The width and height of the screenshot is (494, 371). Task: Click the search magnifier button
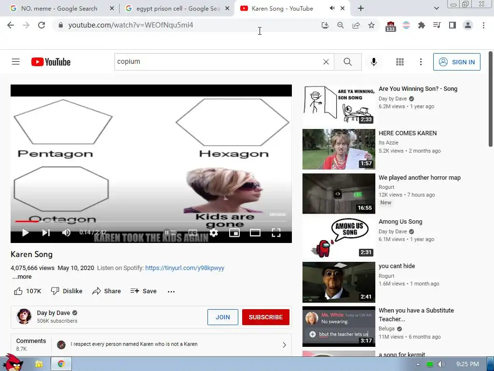(x=347, y=62)
